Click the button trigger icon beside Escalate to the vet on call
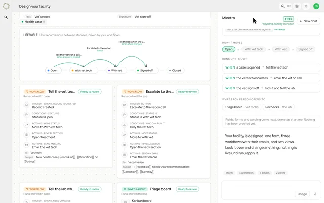324x203 pixels. (x=124, y=105)
